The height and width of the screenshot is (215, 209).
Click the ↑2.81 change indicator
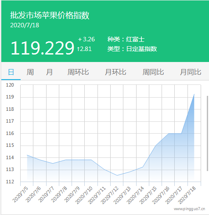(84, 49)
